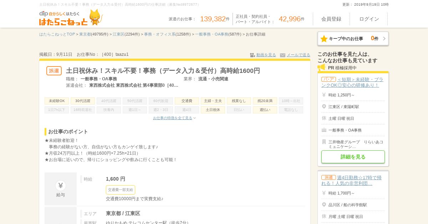
Task: Click 土日祝休 feature tag
Action: [213, 110]
